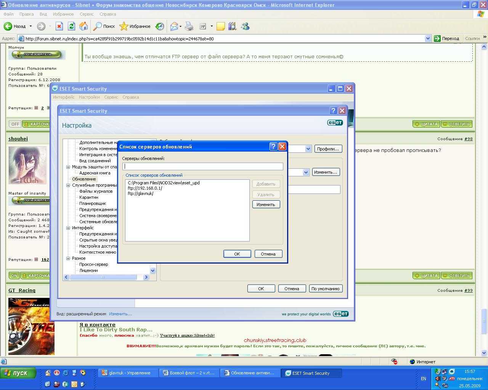Image resolution: width=488 pixels, height=390 pixels.
Task: Click the Изменить... link in ESET status bar
Action: [120, 314]
